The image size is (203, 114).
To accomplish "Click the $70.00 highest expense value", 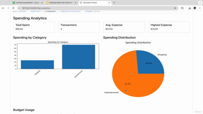I will [x=154, y=29].
